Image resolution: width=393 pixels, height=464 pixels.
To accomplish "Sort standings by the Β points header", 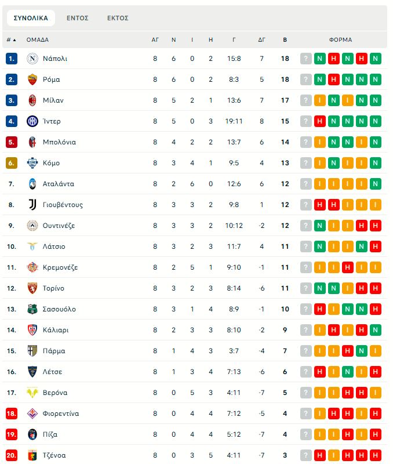I will pos(285,40).
